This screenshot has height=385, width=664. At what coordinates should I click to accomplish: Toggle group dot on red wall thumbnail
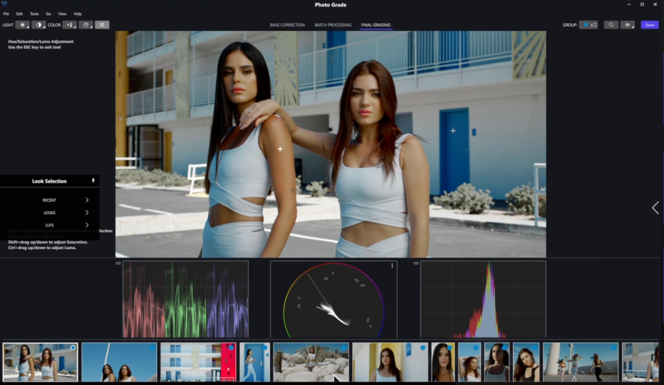tap(231, 348)
